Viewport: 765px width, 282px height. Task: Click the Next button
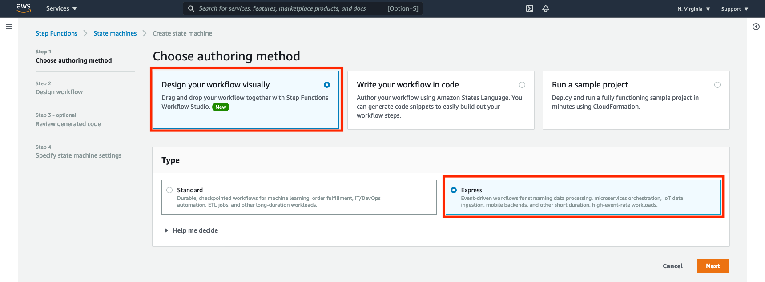tap(713, 266)
